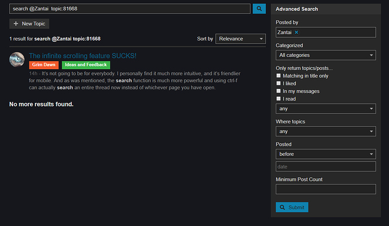Open the dropdown below I read
The image size is (389, 226).
point(326,109)
